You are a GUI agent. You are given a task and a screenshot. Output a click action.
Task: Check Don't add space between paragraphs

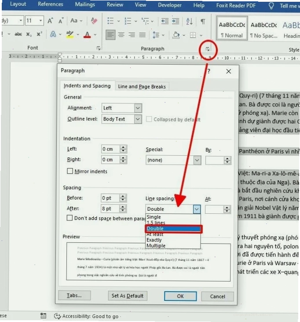[70, 218]
